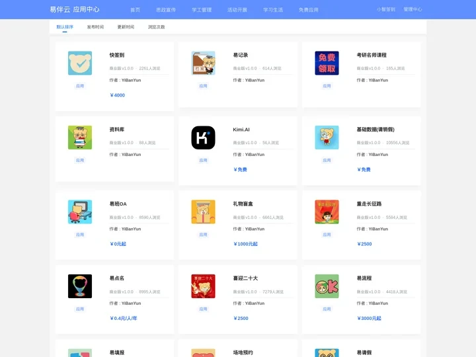Click the ¥0元起 price of 易班OA
Screen dimensions: 476x357
(x=118, y=244)
